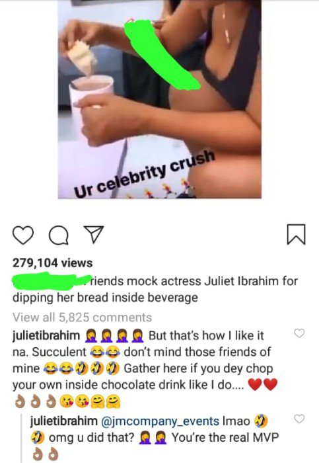Select the "Succulent" comment text
The width and height of the screenshot is (319, 463).
coord(59,352)
